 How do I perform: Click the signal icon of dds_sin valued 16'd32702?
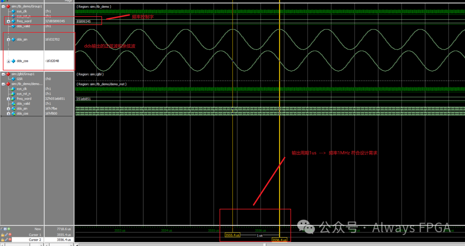tap(13, 40)
